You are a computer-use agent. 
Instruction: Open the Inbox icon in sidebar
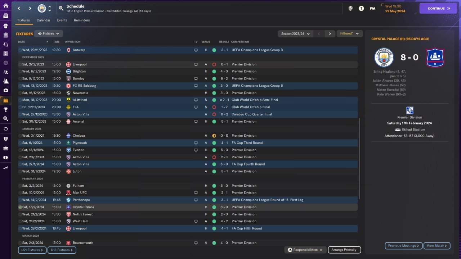click(x=5, y=16)
